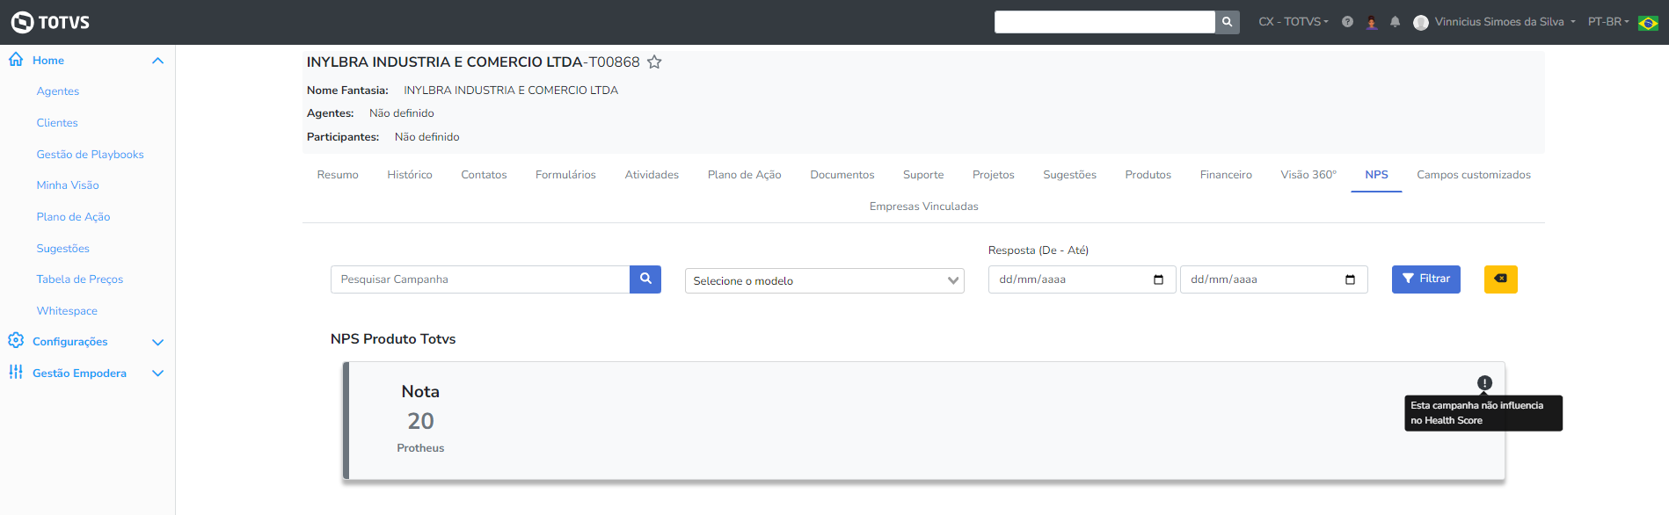Screen dimensions: 1669x515
Task: Switch to the Resumo tab
Action: 338,175
